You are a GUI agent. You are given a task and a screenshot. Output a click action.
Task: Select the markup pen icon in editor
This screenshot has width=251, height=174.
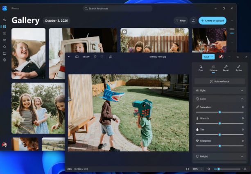click(x=110, y=57)
